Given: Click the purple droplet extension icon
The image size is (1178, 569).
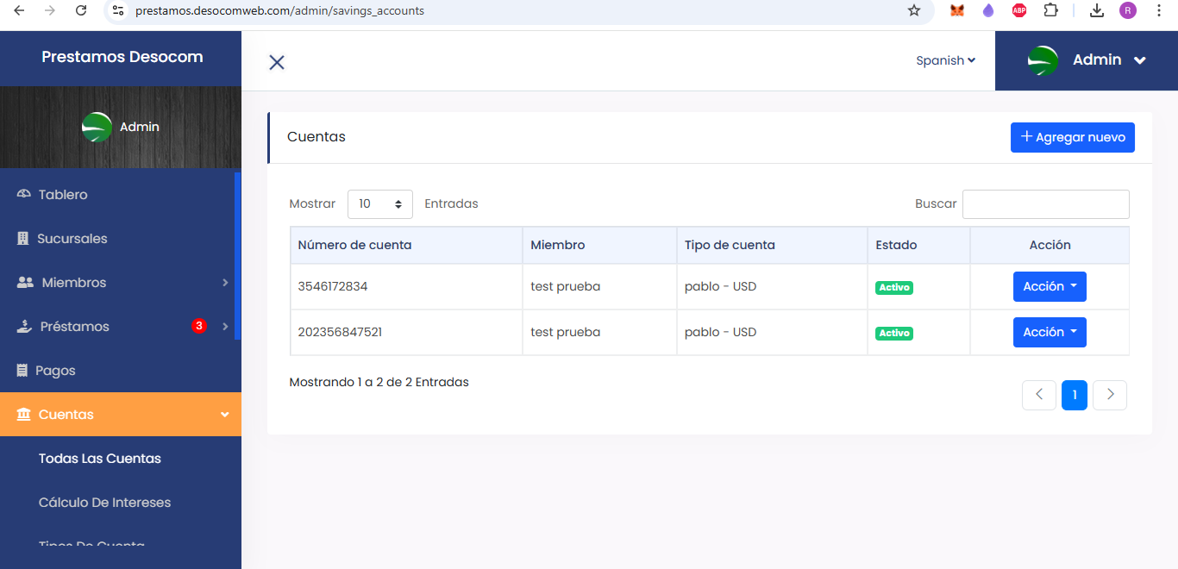Looking at the screenshot, I should coord(988,10).
